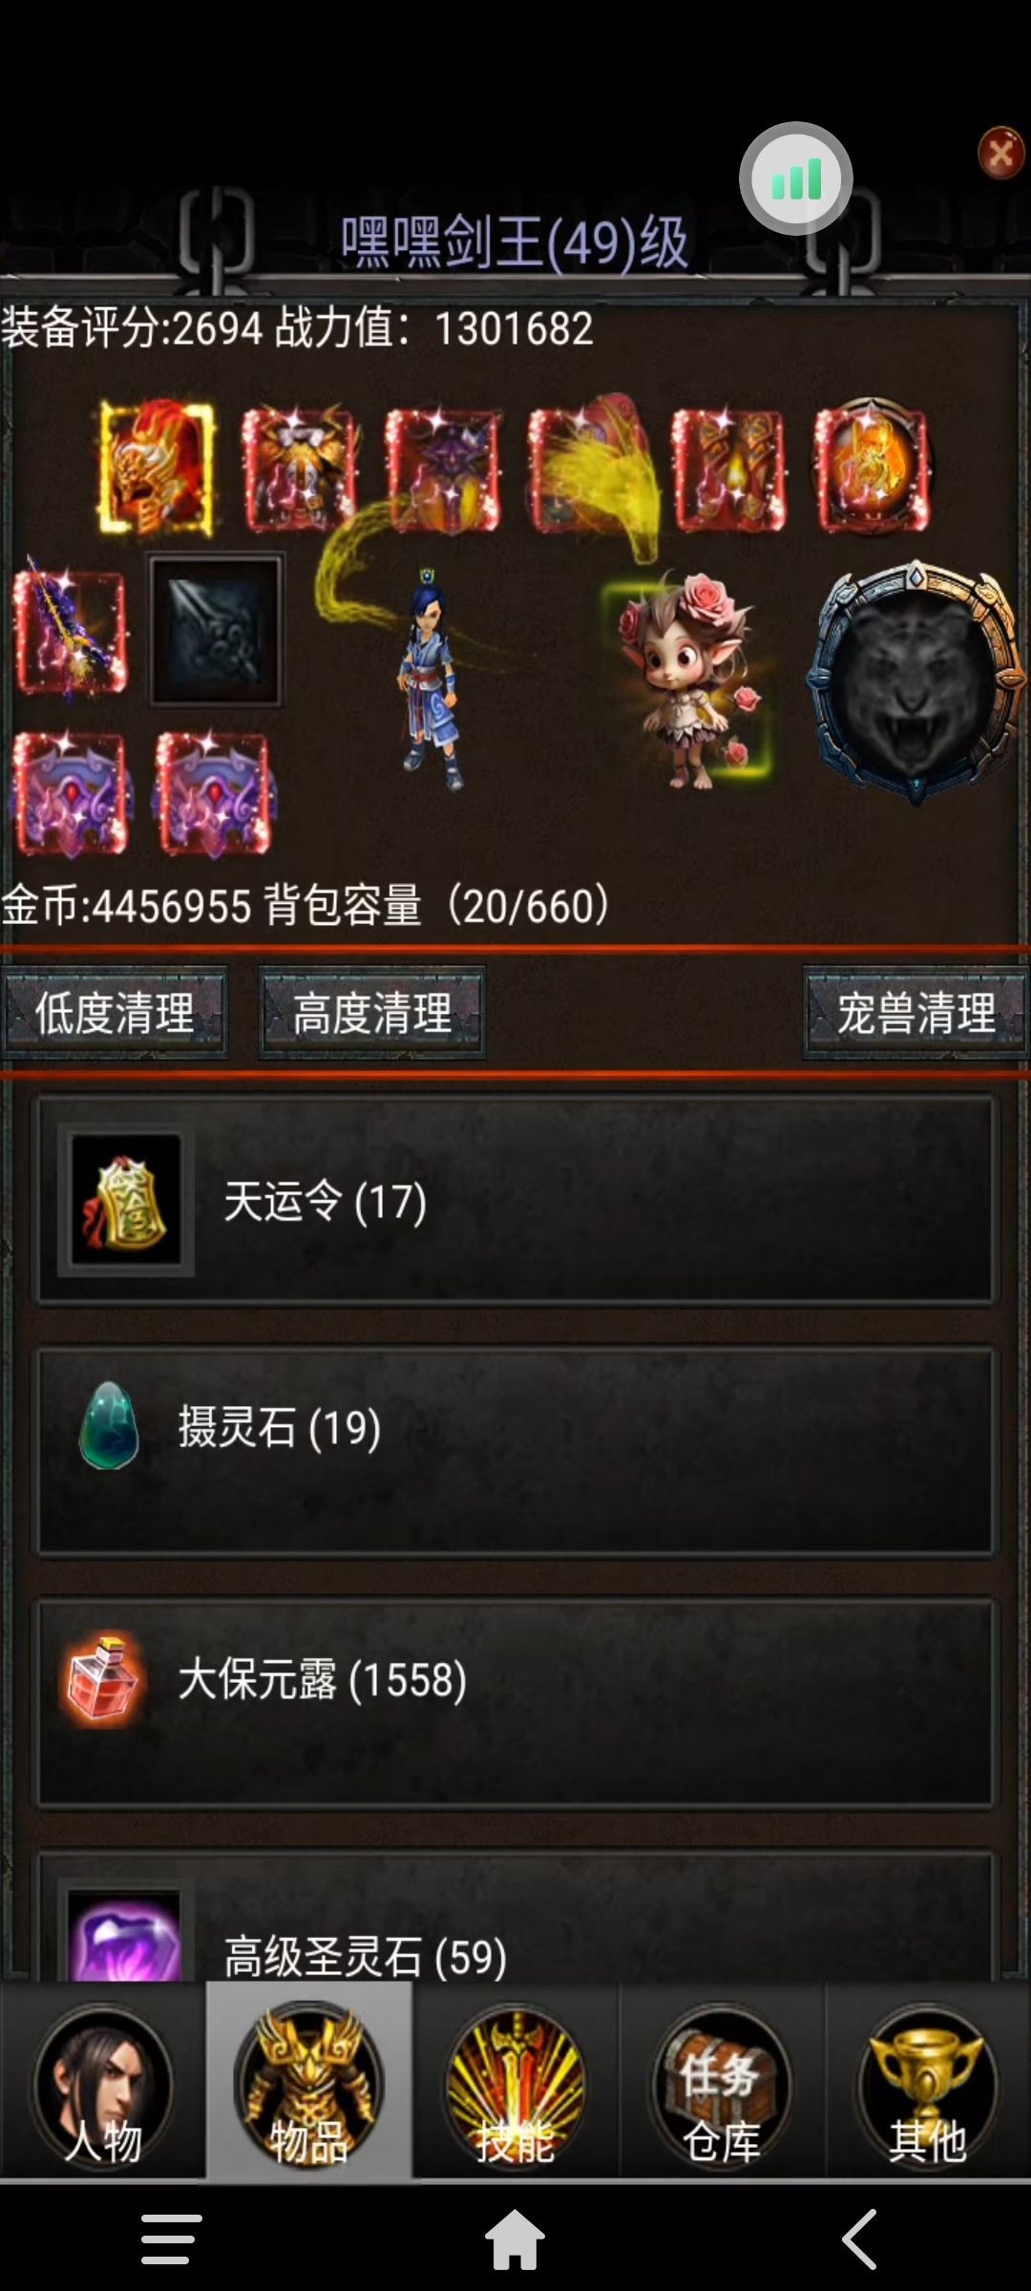Screen dimensions: 1031x2291
Task: Open the tiger head emblem slot
Action: pyautogui.click(x=915, y=681)
